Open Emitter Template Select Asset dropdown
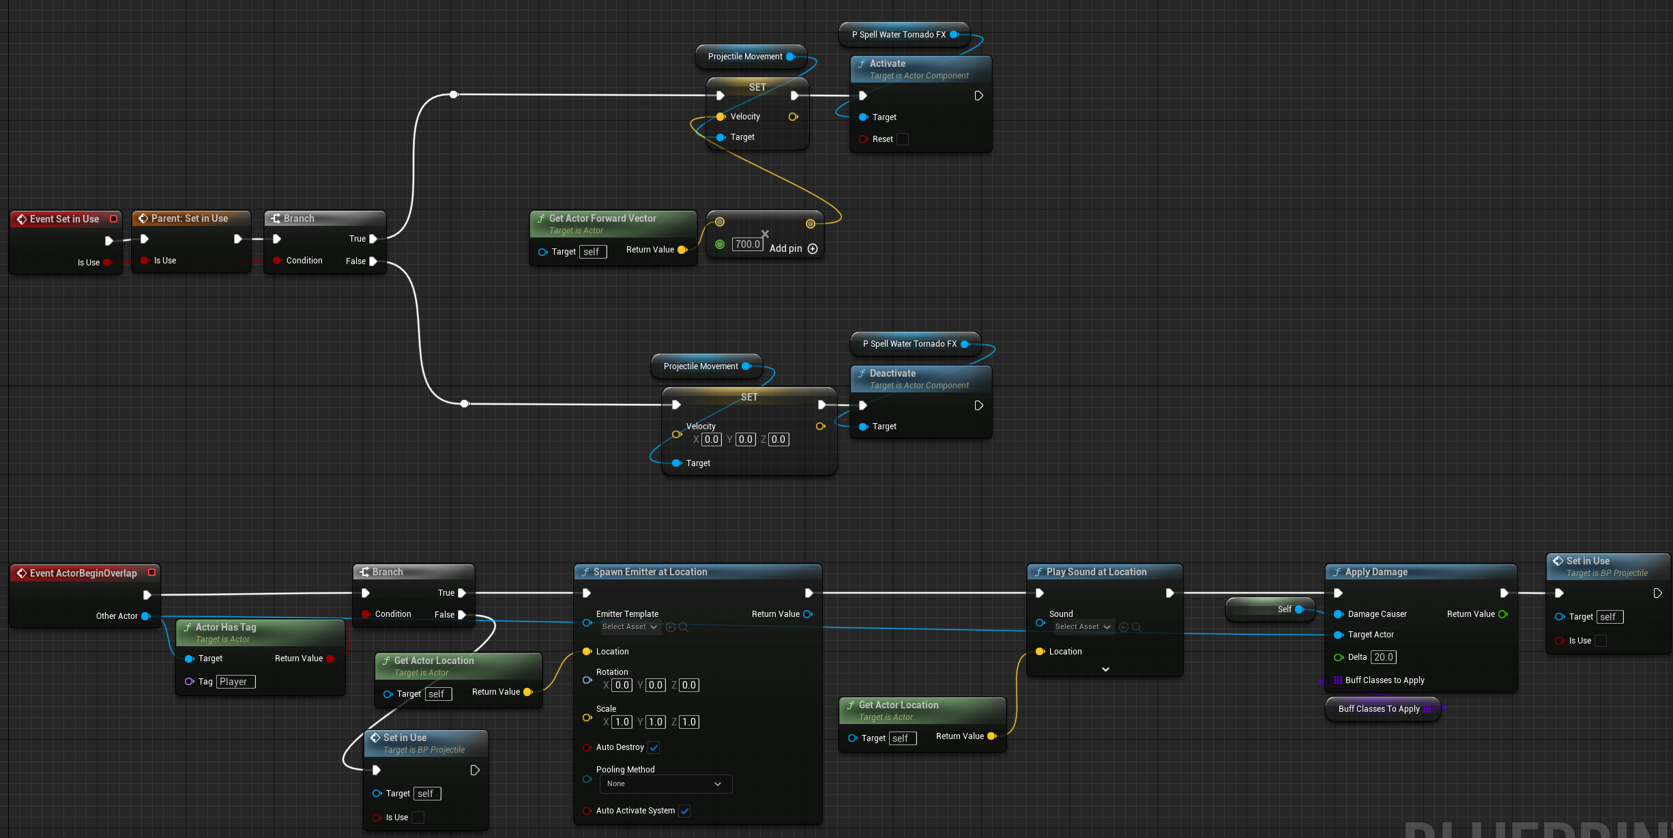The image size is (1673, 838). pyautogui.click(x=630, y=627)
